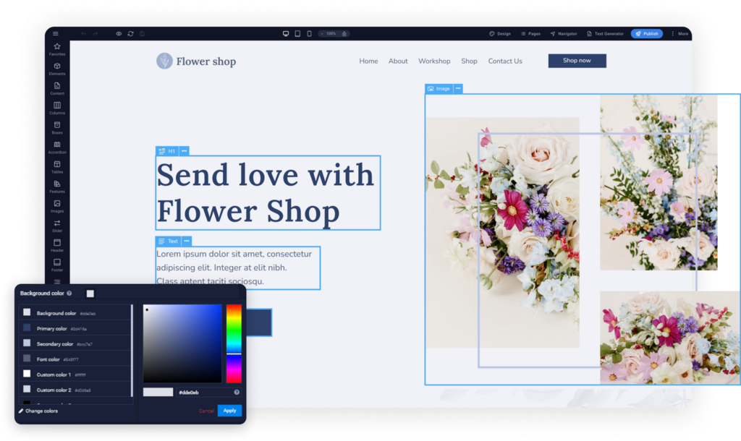This screenshot has width=741, height=441.
Task: Open the Columns section in sidebar
Action: (x=57, y=107)
